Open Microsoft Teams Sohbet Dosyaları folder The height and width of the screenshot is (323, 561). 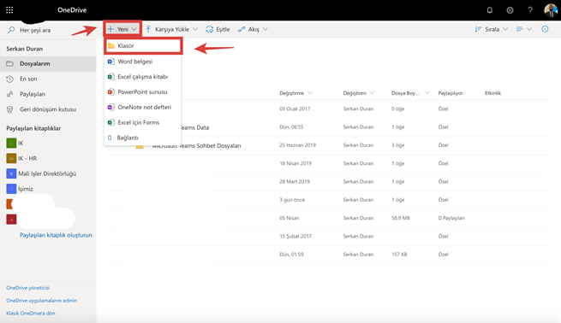tap(196, 145)
